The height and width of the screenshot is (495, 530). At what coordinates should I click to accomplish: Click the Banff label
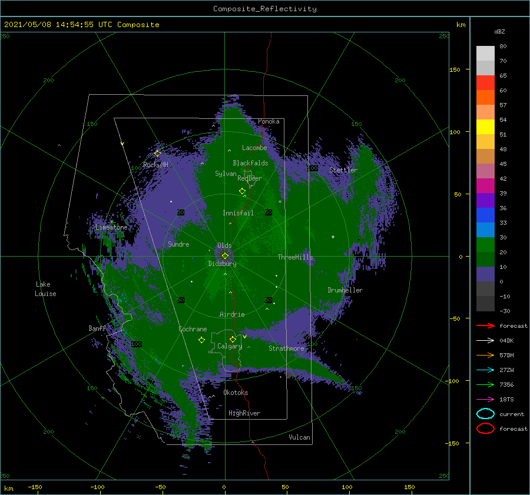point(97,328)
